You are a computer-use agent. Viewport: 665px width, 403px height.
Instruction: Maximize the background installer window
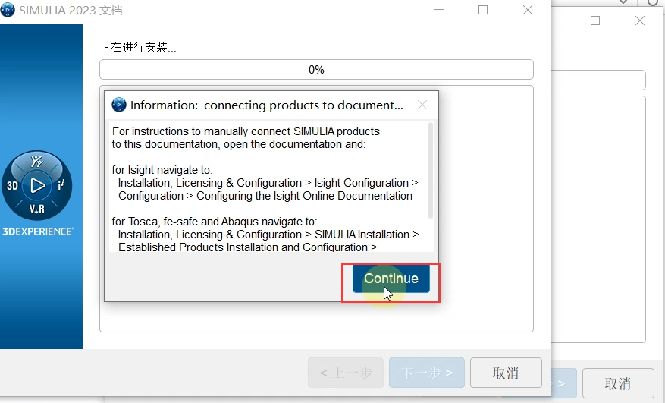point(595,20)
